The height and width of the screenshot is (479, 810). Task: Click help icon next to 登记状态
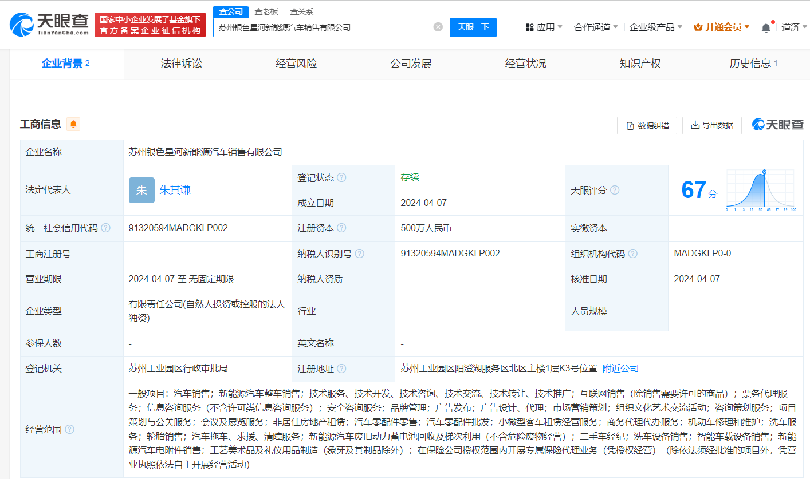(x=341, y=177)
